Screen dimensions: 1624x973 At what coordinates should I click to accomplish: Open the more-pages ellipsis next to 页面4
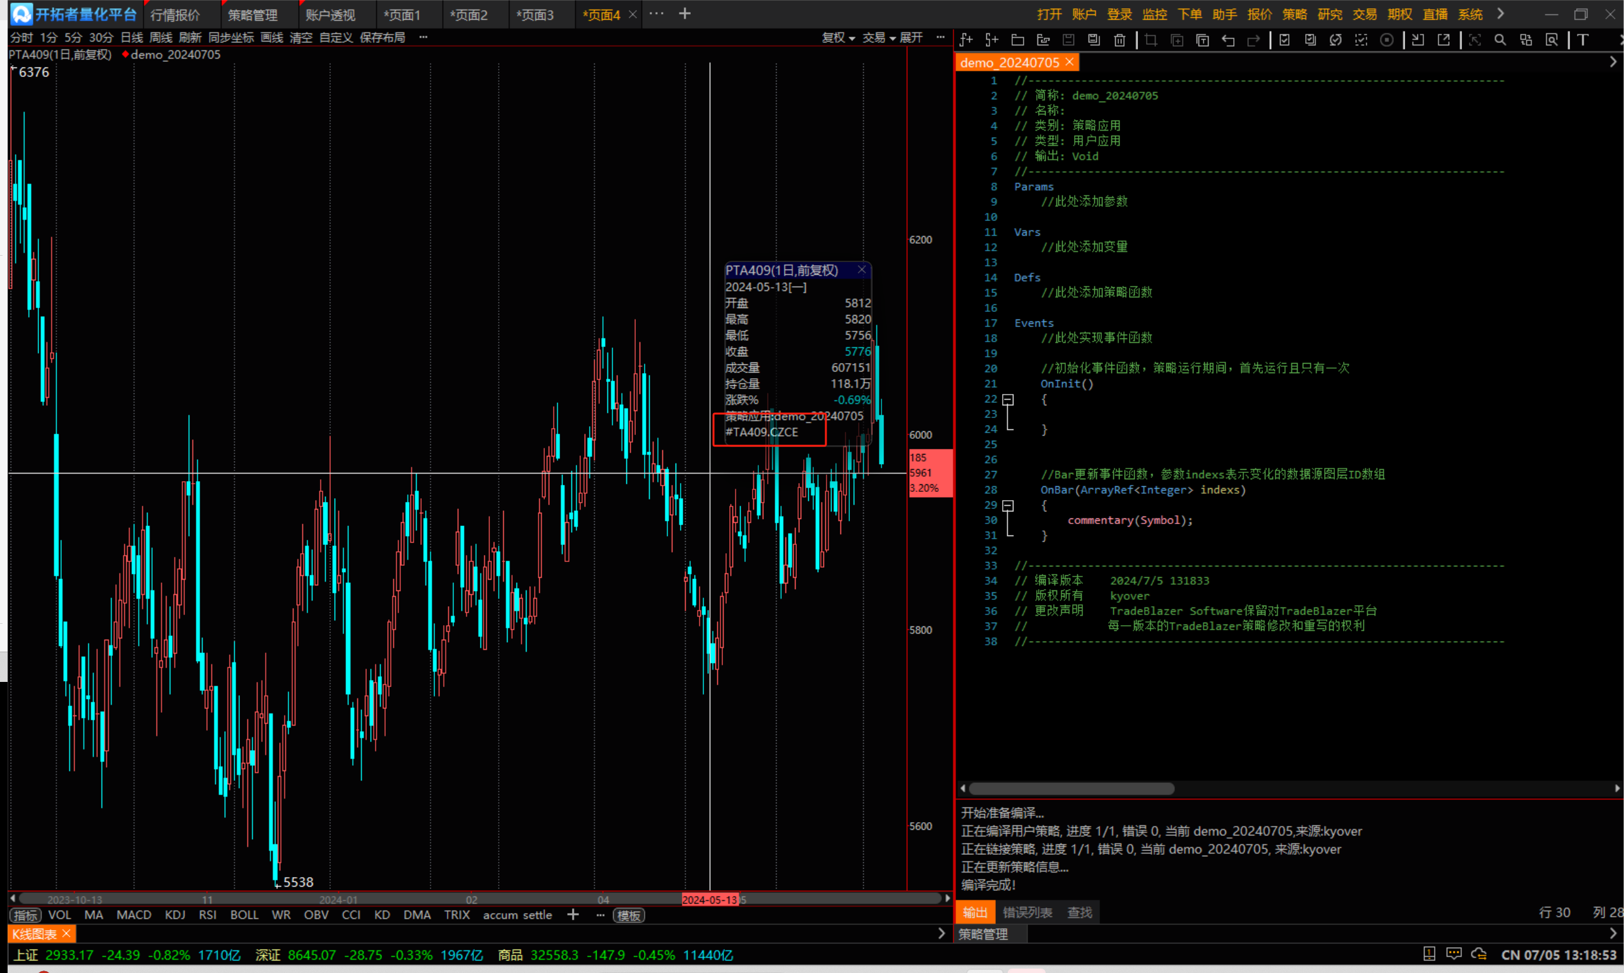point(656,14)
